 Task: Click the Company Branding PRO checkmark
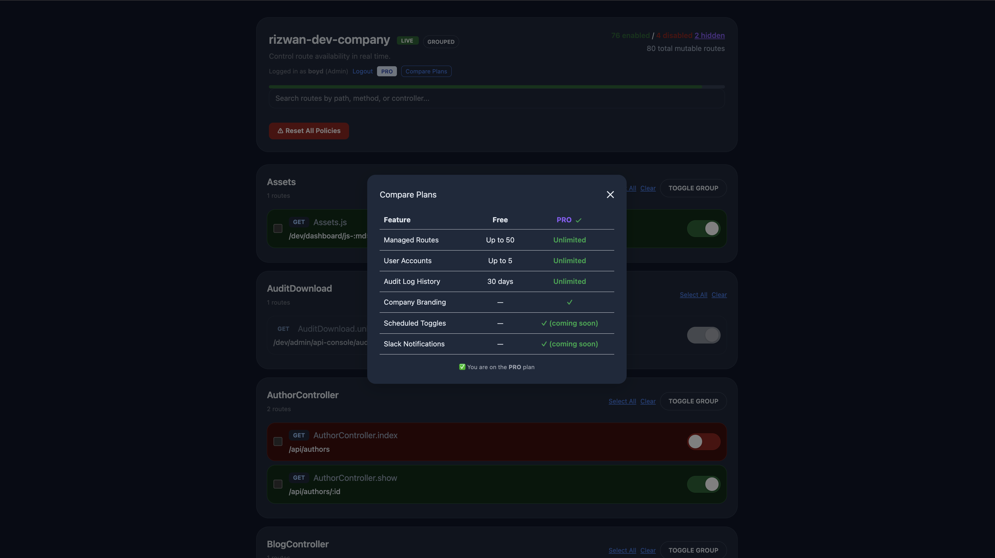click(x=569, y=302)
